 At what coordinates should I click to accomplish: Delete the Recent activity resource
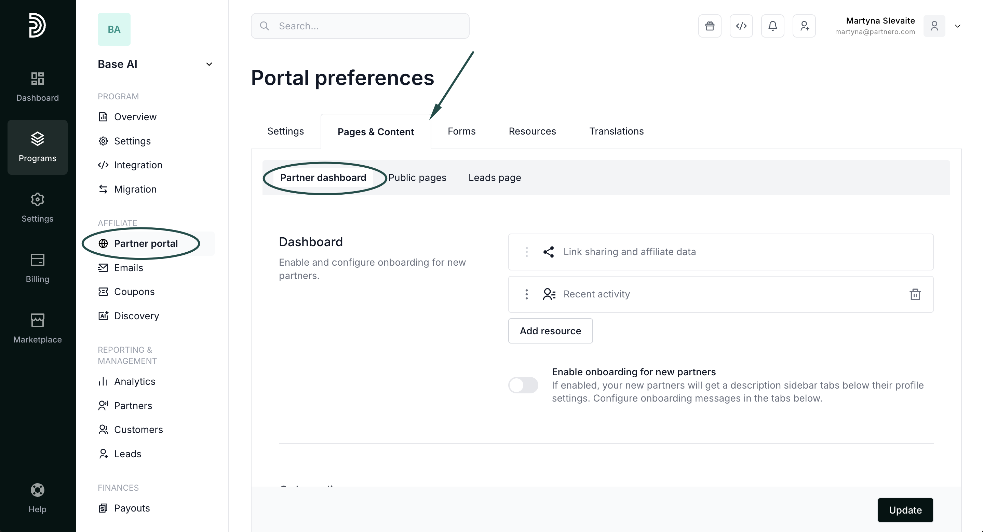[x=915, y=294]
